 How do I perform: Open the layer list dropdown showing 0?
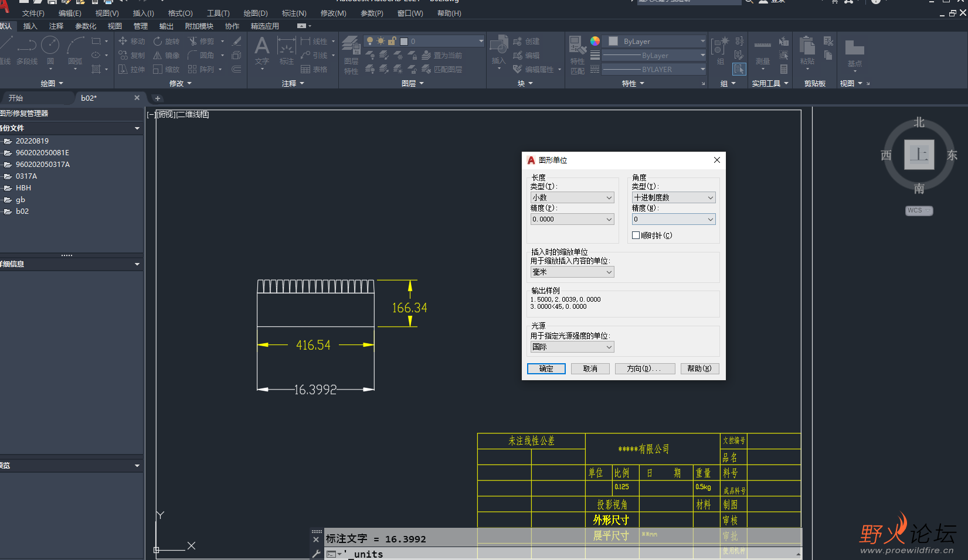click(x=424, y=41)
